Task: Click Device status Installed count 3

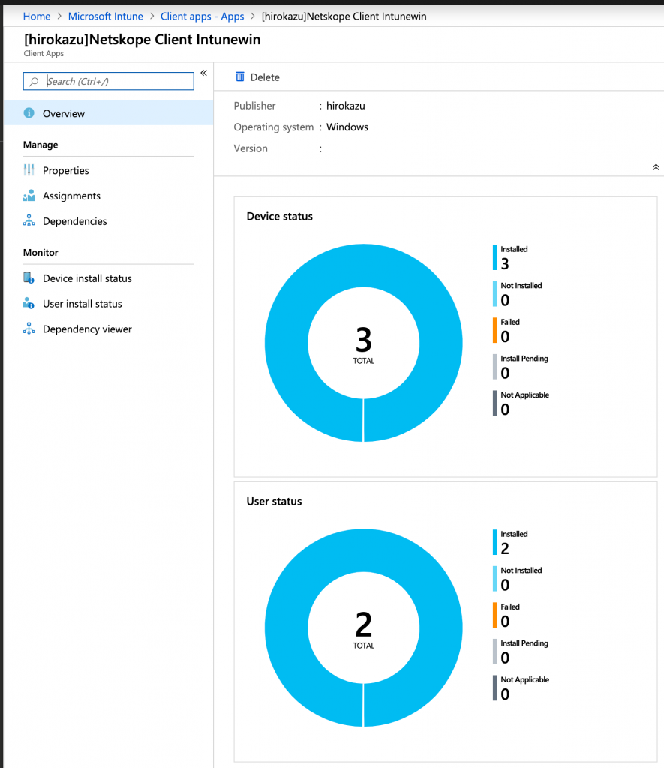Action: [505, 264]
